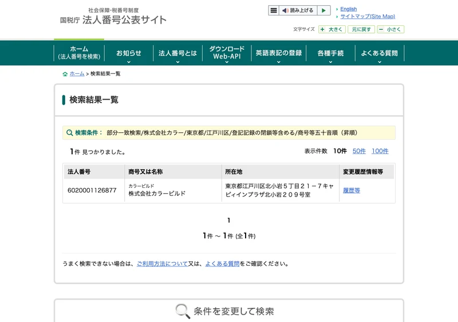Select corporate number 6020001126877

click(x=92, y=190)
